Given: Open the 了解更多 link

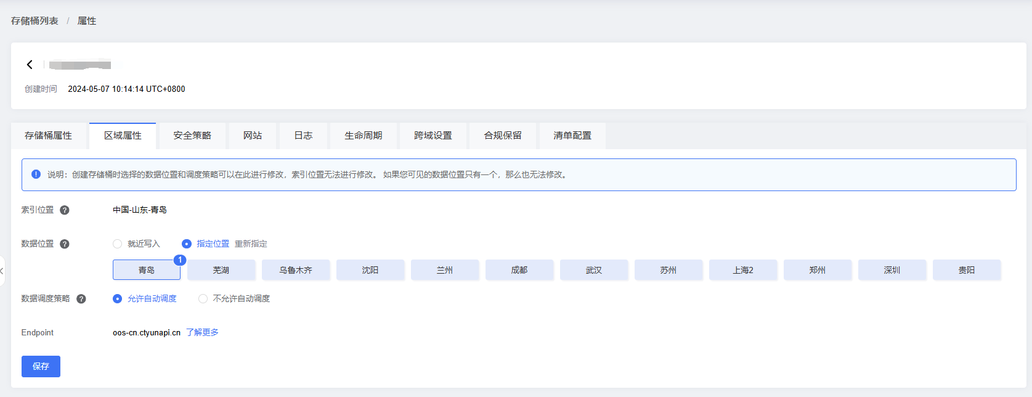Looking at the screenshot, I should 202,332.
